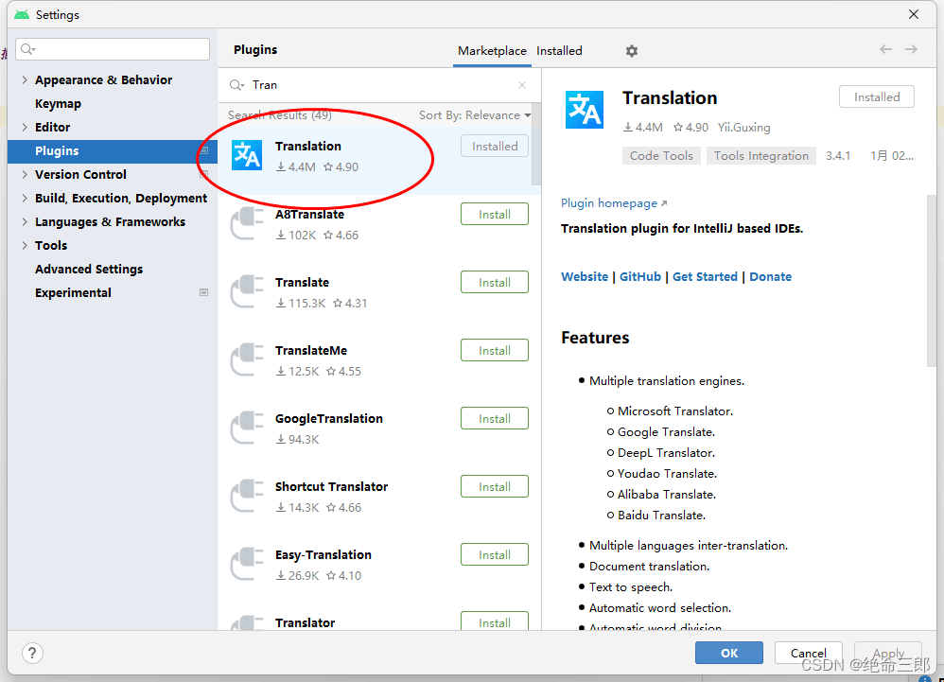Screen dimensions: 944x682
Task: Click the Easy-Translation plugin icon
Action: tap(247, 564)
